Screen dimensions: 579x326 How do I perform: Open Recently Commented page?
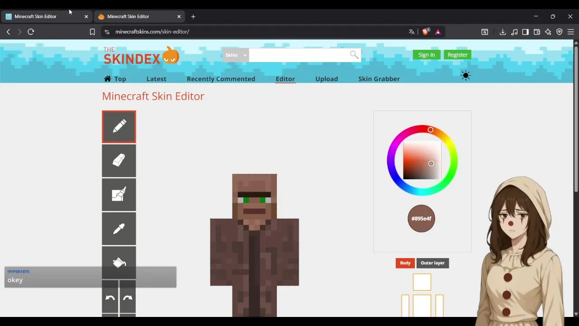tap(221, 79)
